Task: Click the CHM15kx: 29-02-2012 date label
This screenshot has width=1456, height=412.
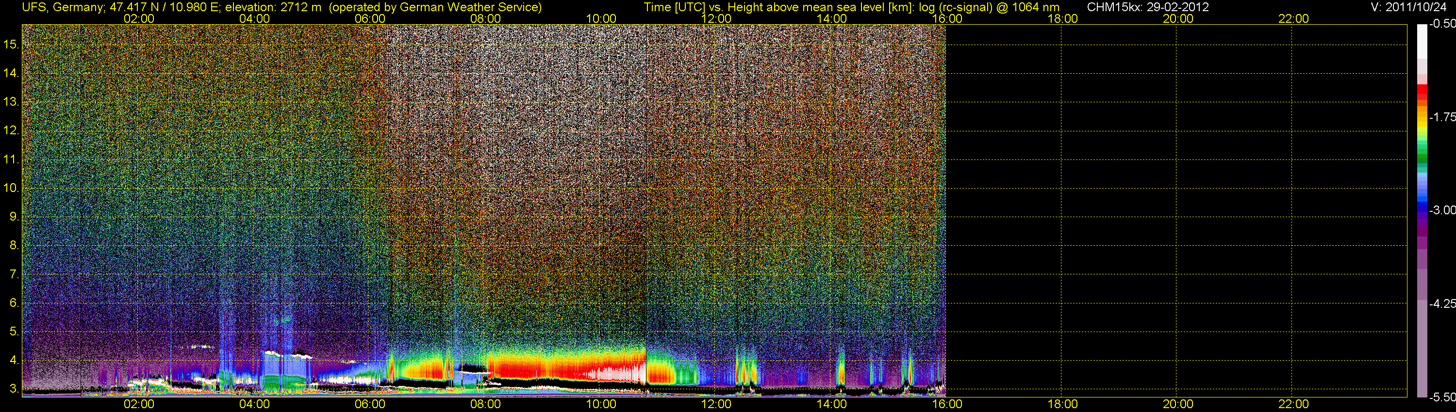Action: click(1148, 7)
